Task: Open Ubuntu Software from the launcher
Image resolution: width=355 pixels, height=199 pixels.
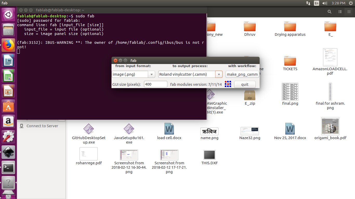Action: [8, 106]
